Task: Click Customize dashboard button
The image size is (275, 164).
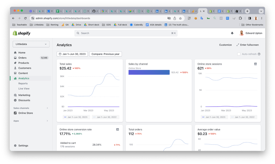Action: [x=225, y=45]
